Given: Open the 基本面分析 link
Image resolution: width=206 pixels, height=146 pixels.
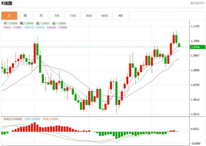Looking at the screenshot, I should point(198,3).
